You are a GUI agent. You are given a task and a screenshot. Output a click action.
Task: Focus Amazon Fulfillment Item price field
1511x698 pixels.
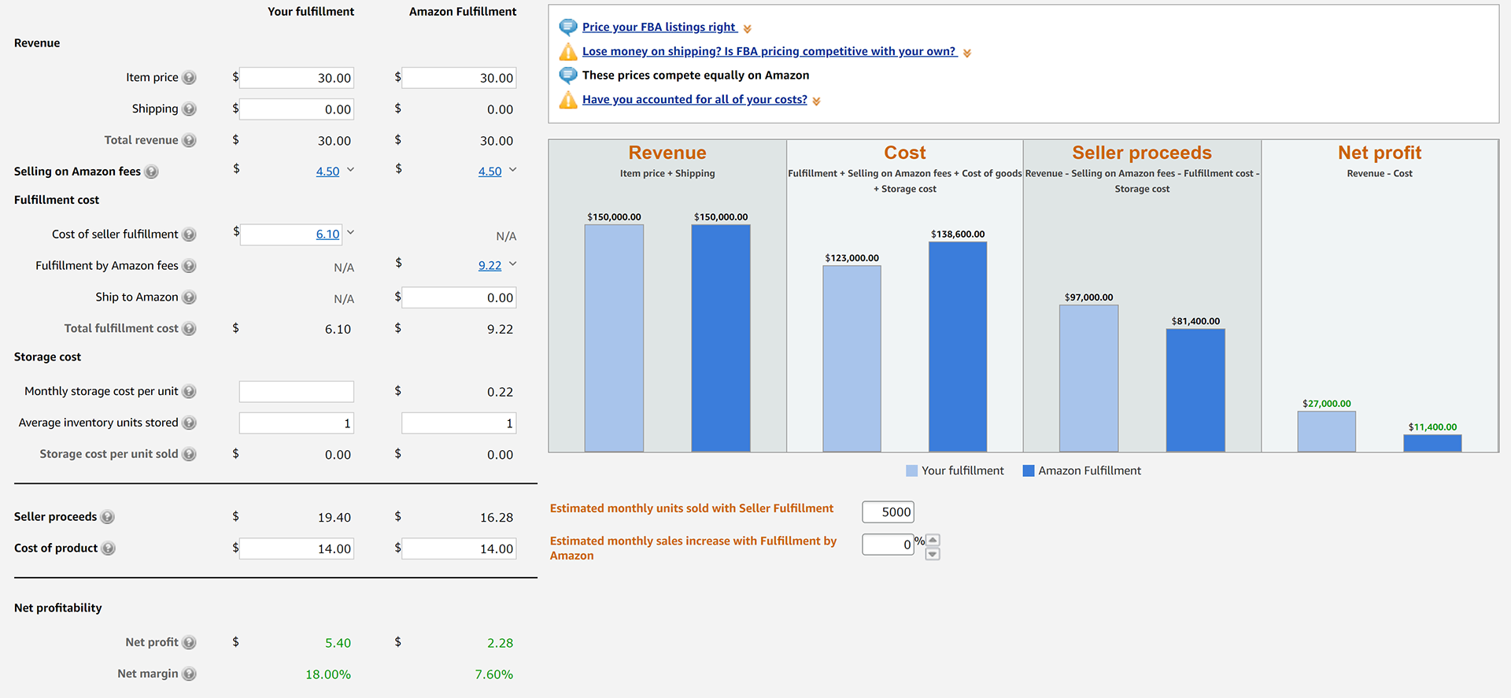(459, 78)
